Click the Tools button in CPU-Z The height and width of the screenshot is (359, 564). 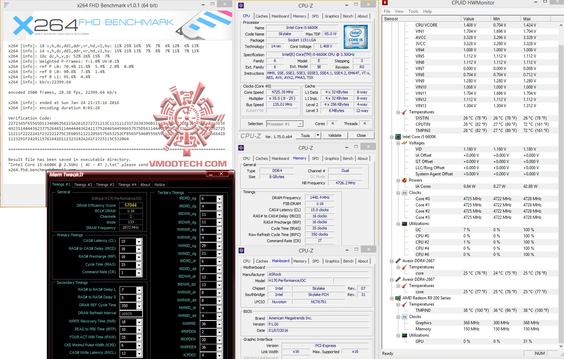305,135
